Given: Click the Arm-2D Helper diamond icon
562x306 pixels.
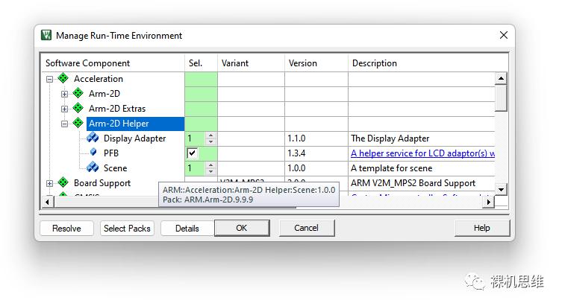Looking at the screenshot, I should pos(78,124).
